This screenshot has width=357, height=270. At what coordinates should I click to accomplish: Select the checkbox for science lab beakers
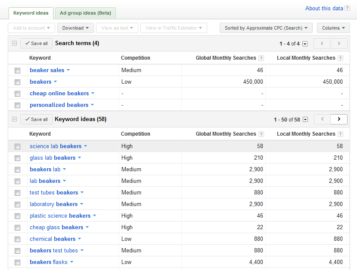pyautogui.click(x=18, y=146)
